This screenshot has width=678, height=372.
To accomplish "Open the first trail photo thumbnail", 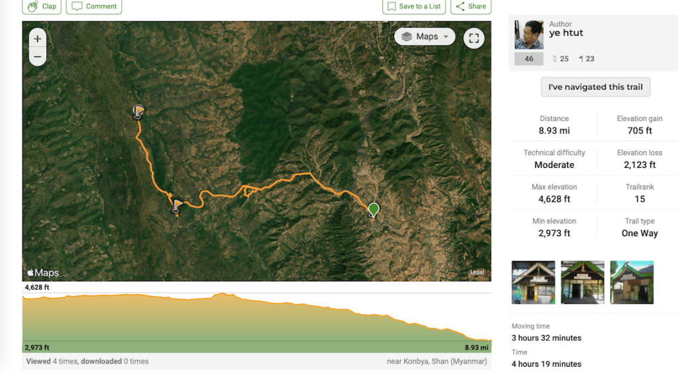I will pos(534,282).
